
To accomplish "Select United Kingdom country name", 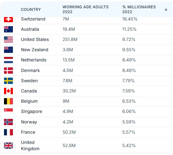I will [x=30, y=146].
